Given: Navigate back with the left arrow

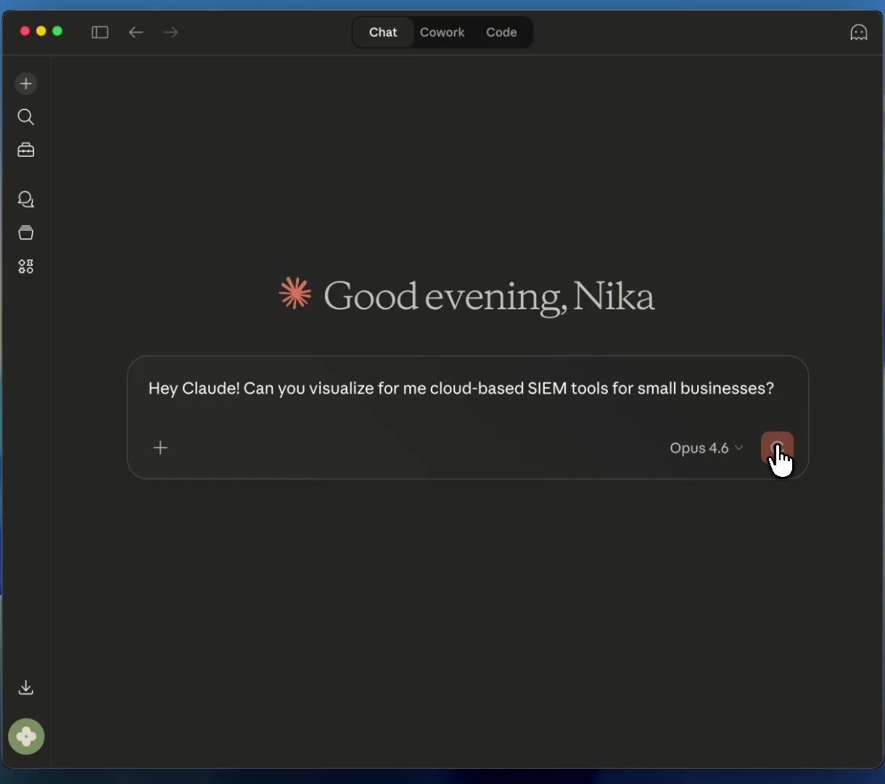Looking at the screenshot, I should [x=136, y=32].
